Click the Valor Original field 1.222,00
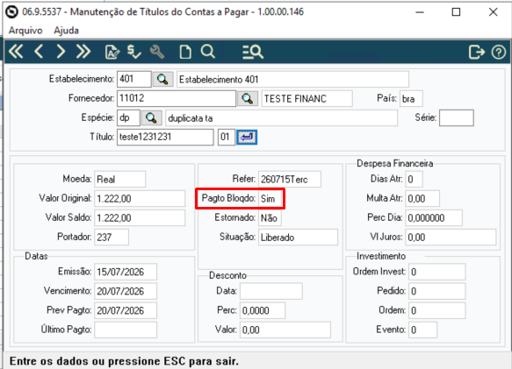 coord(140,198)
